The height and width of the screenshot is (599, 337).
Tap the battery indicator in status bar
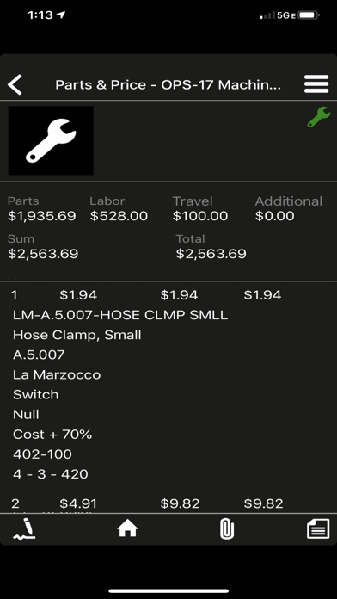point(309,15)
